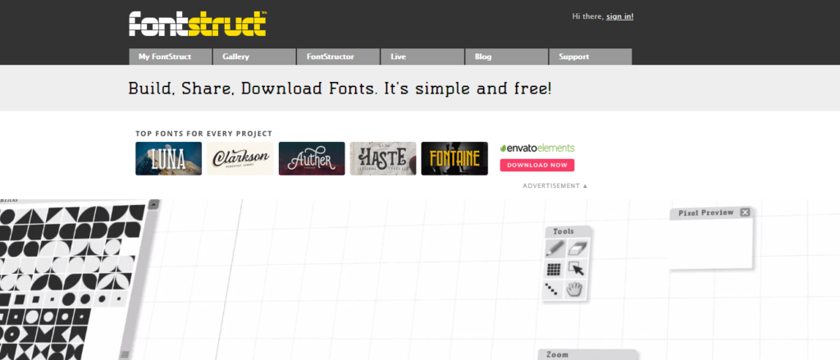Pick the rectangle selection arrow tool
The height and width of the screenshot is (360, 840).
[577, 269]
